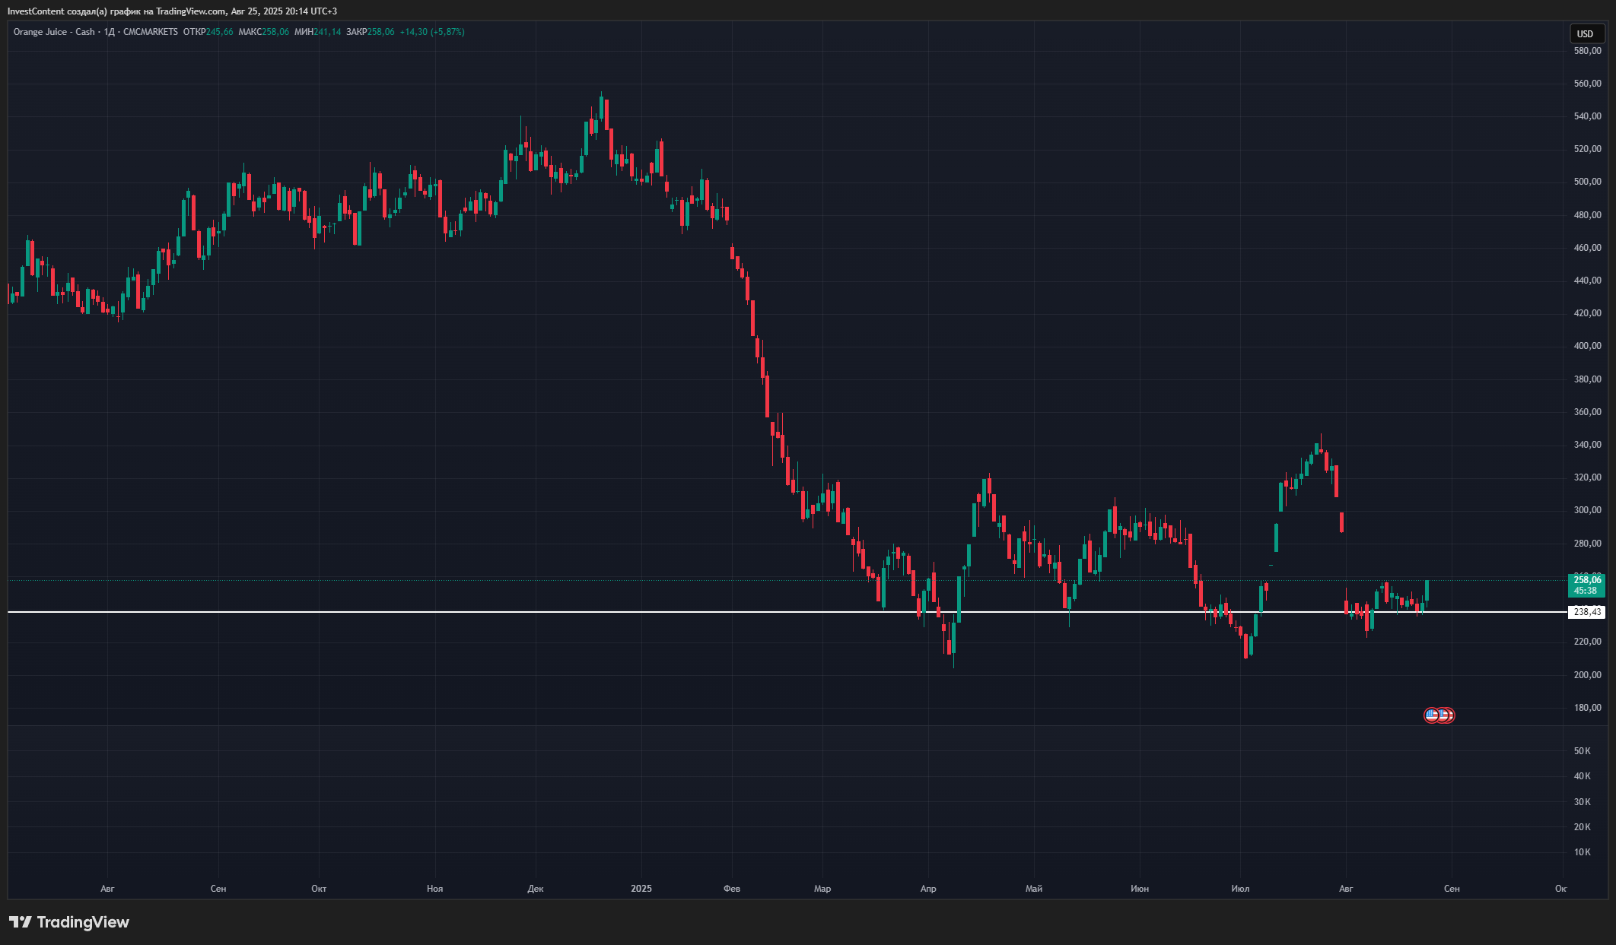
Task: Click the +14,30 (+5,87%) change value
Action: coord(432,32)
